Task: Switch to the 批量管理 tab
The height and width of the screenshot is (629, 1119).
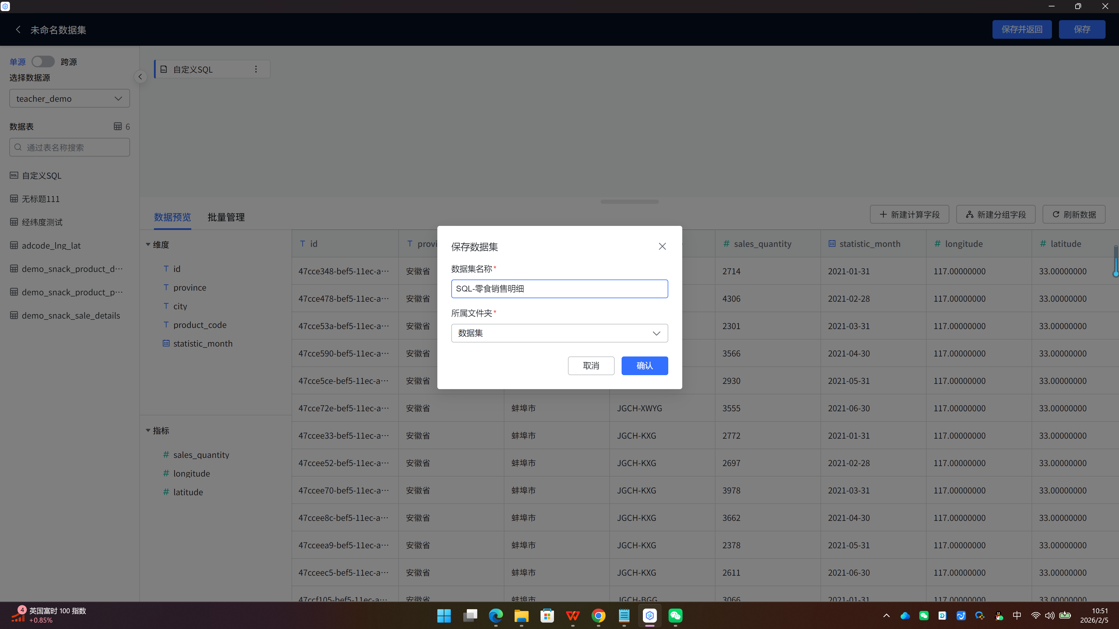Action: [x=226, y=217]
